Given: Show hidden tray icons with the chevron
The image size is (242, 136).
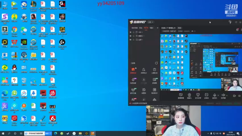Looking at the screenshot, I should coord(208,134).
